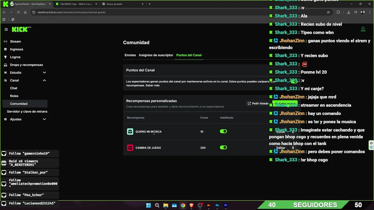Toggle channel points switch in Puntos del Canal

click(294, 81)
